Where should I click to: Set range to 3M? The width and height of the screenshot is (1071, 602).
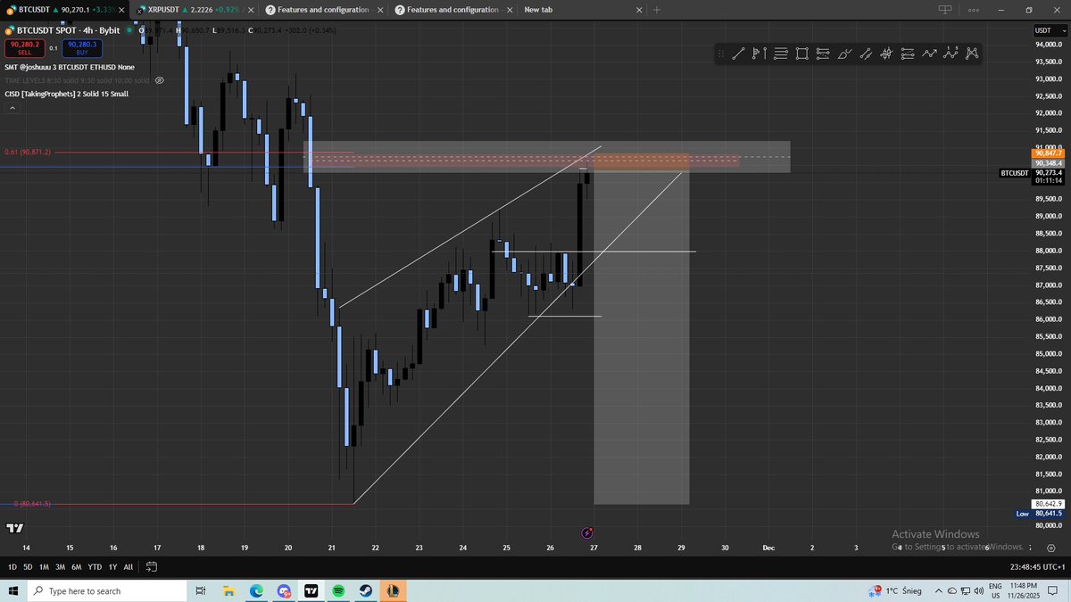[x=60, y=567]
